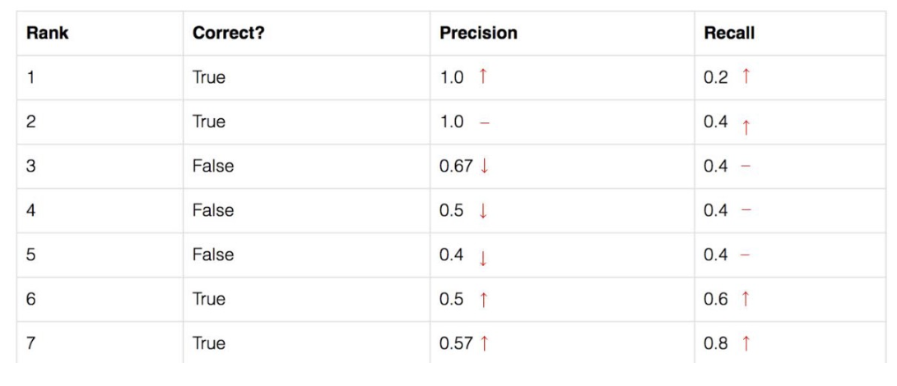Click the red dash beside precision 1.0 in rank 2
Image resolution: width=897 pixels, height=386 pixels.
coord(484,122)
